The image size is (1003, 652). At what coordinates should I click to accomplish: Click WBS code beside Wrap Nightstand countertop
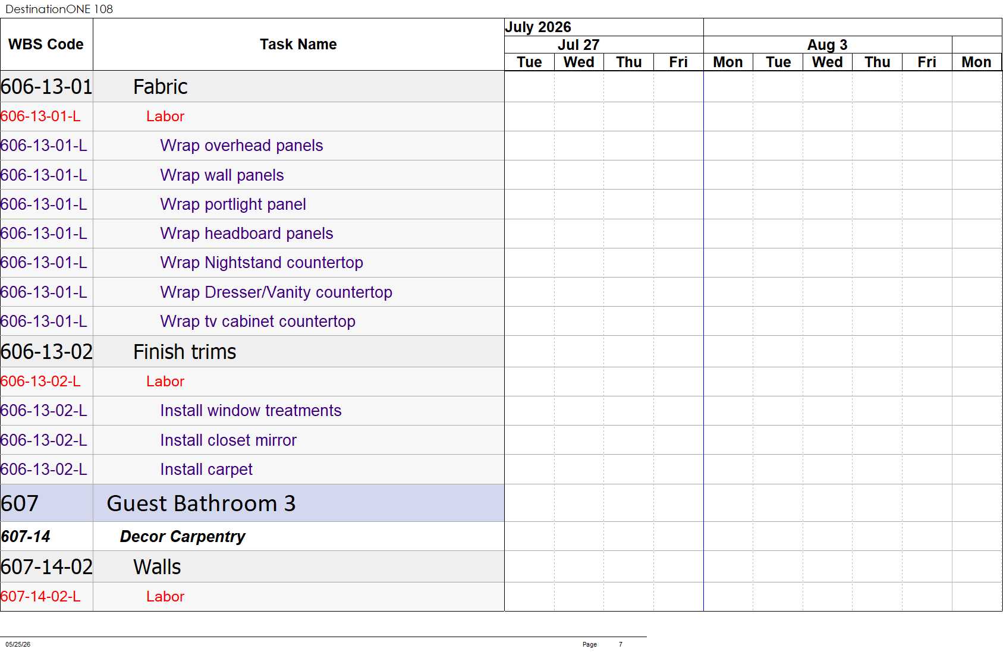[44, 263]
